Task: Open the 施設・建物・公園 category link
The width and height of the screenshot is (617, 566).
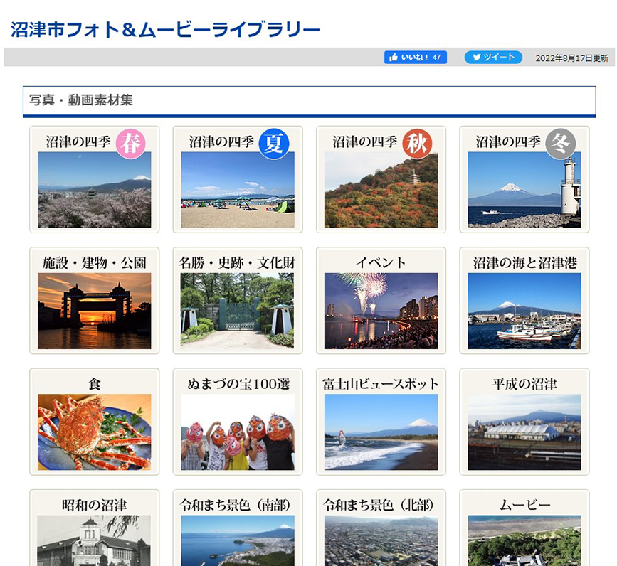Action: (x=95, y=262)
